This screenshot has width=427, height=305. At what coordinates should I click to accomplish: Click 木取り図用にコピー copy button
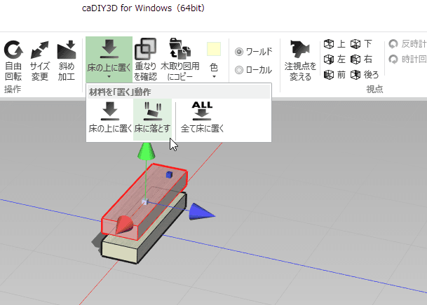point(180,59)
